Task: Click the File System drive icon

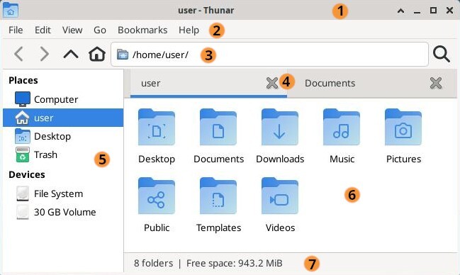Action: click(23, 193)
